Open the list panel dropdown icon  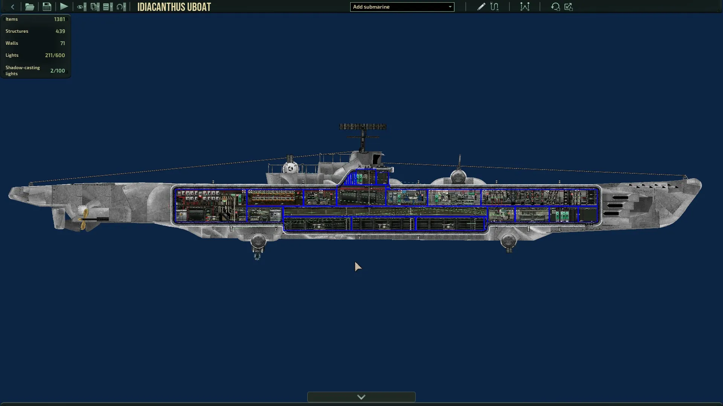click(x=108, y=7)
